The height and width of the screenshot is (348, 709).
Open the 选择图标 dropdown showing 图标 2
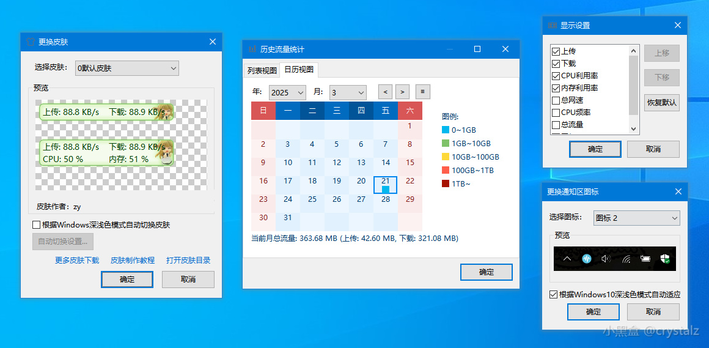pos(637,218)
